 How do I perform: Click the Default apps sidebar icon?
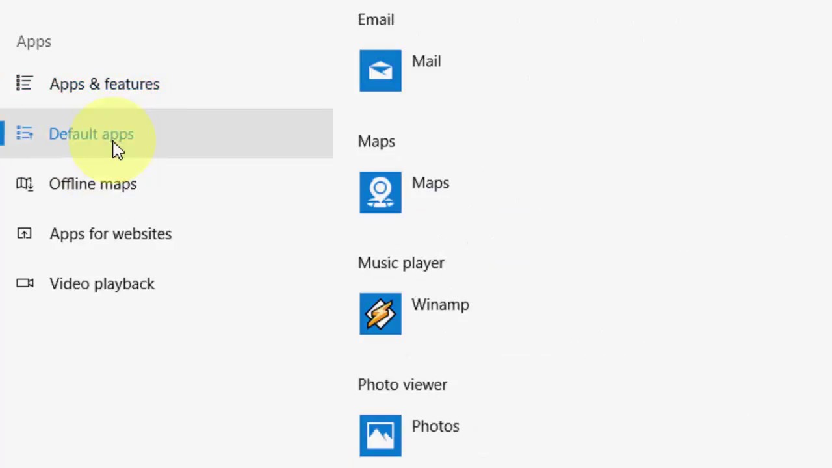tap(25, 133)
